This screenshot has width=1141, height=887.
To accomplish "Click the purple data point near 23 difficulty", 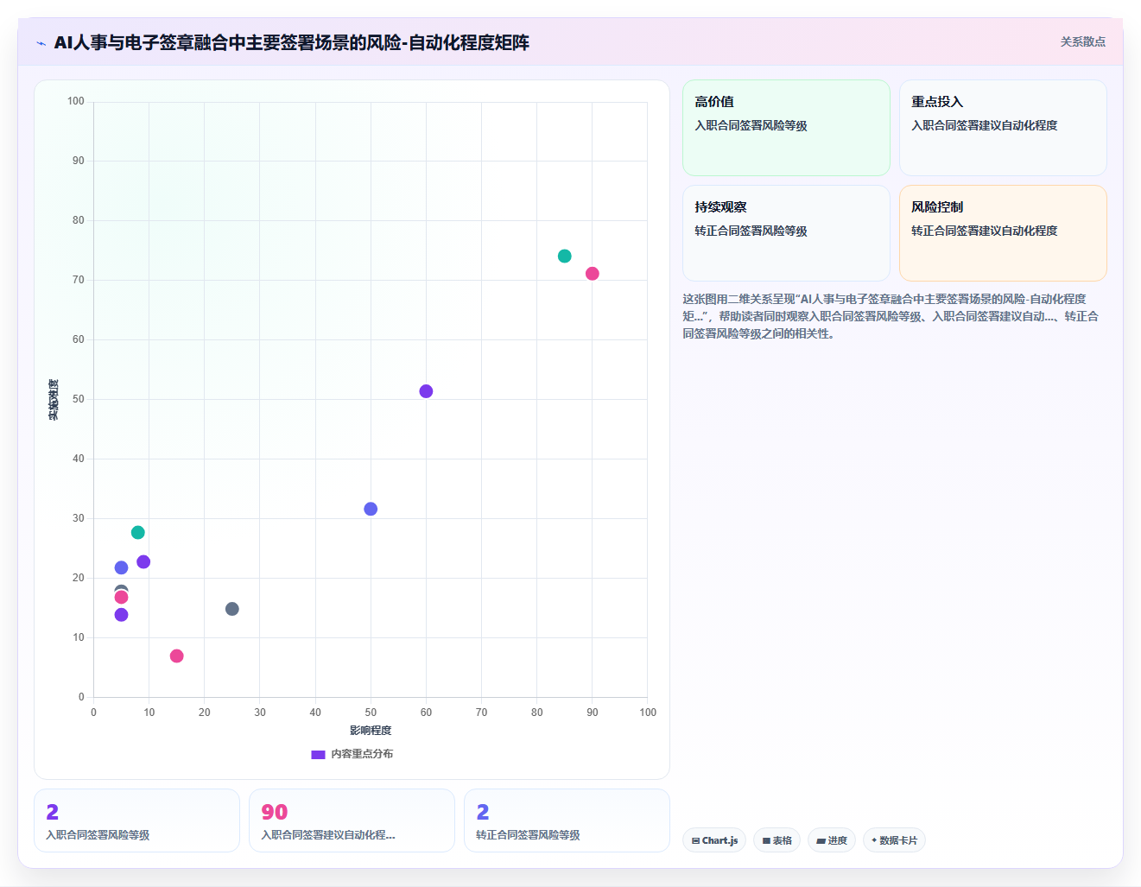I will click(x=143, y=562).
